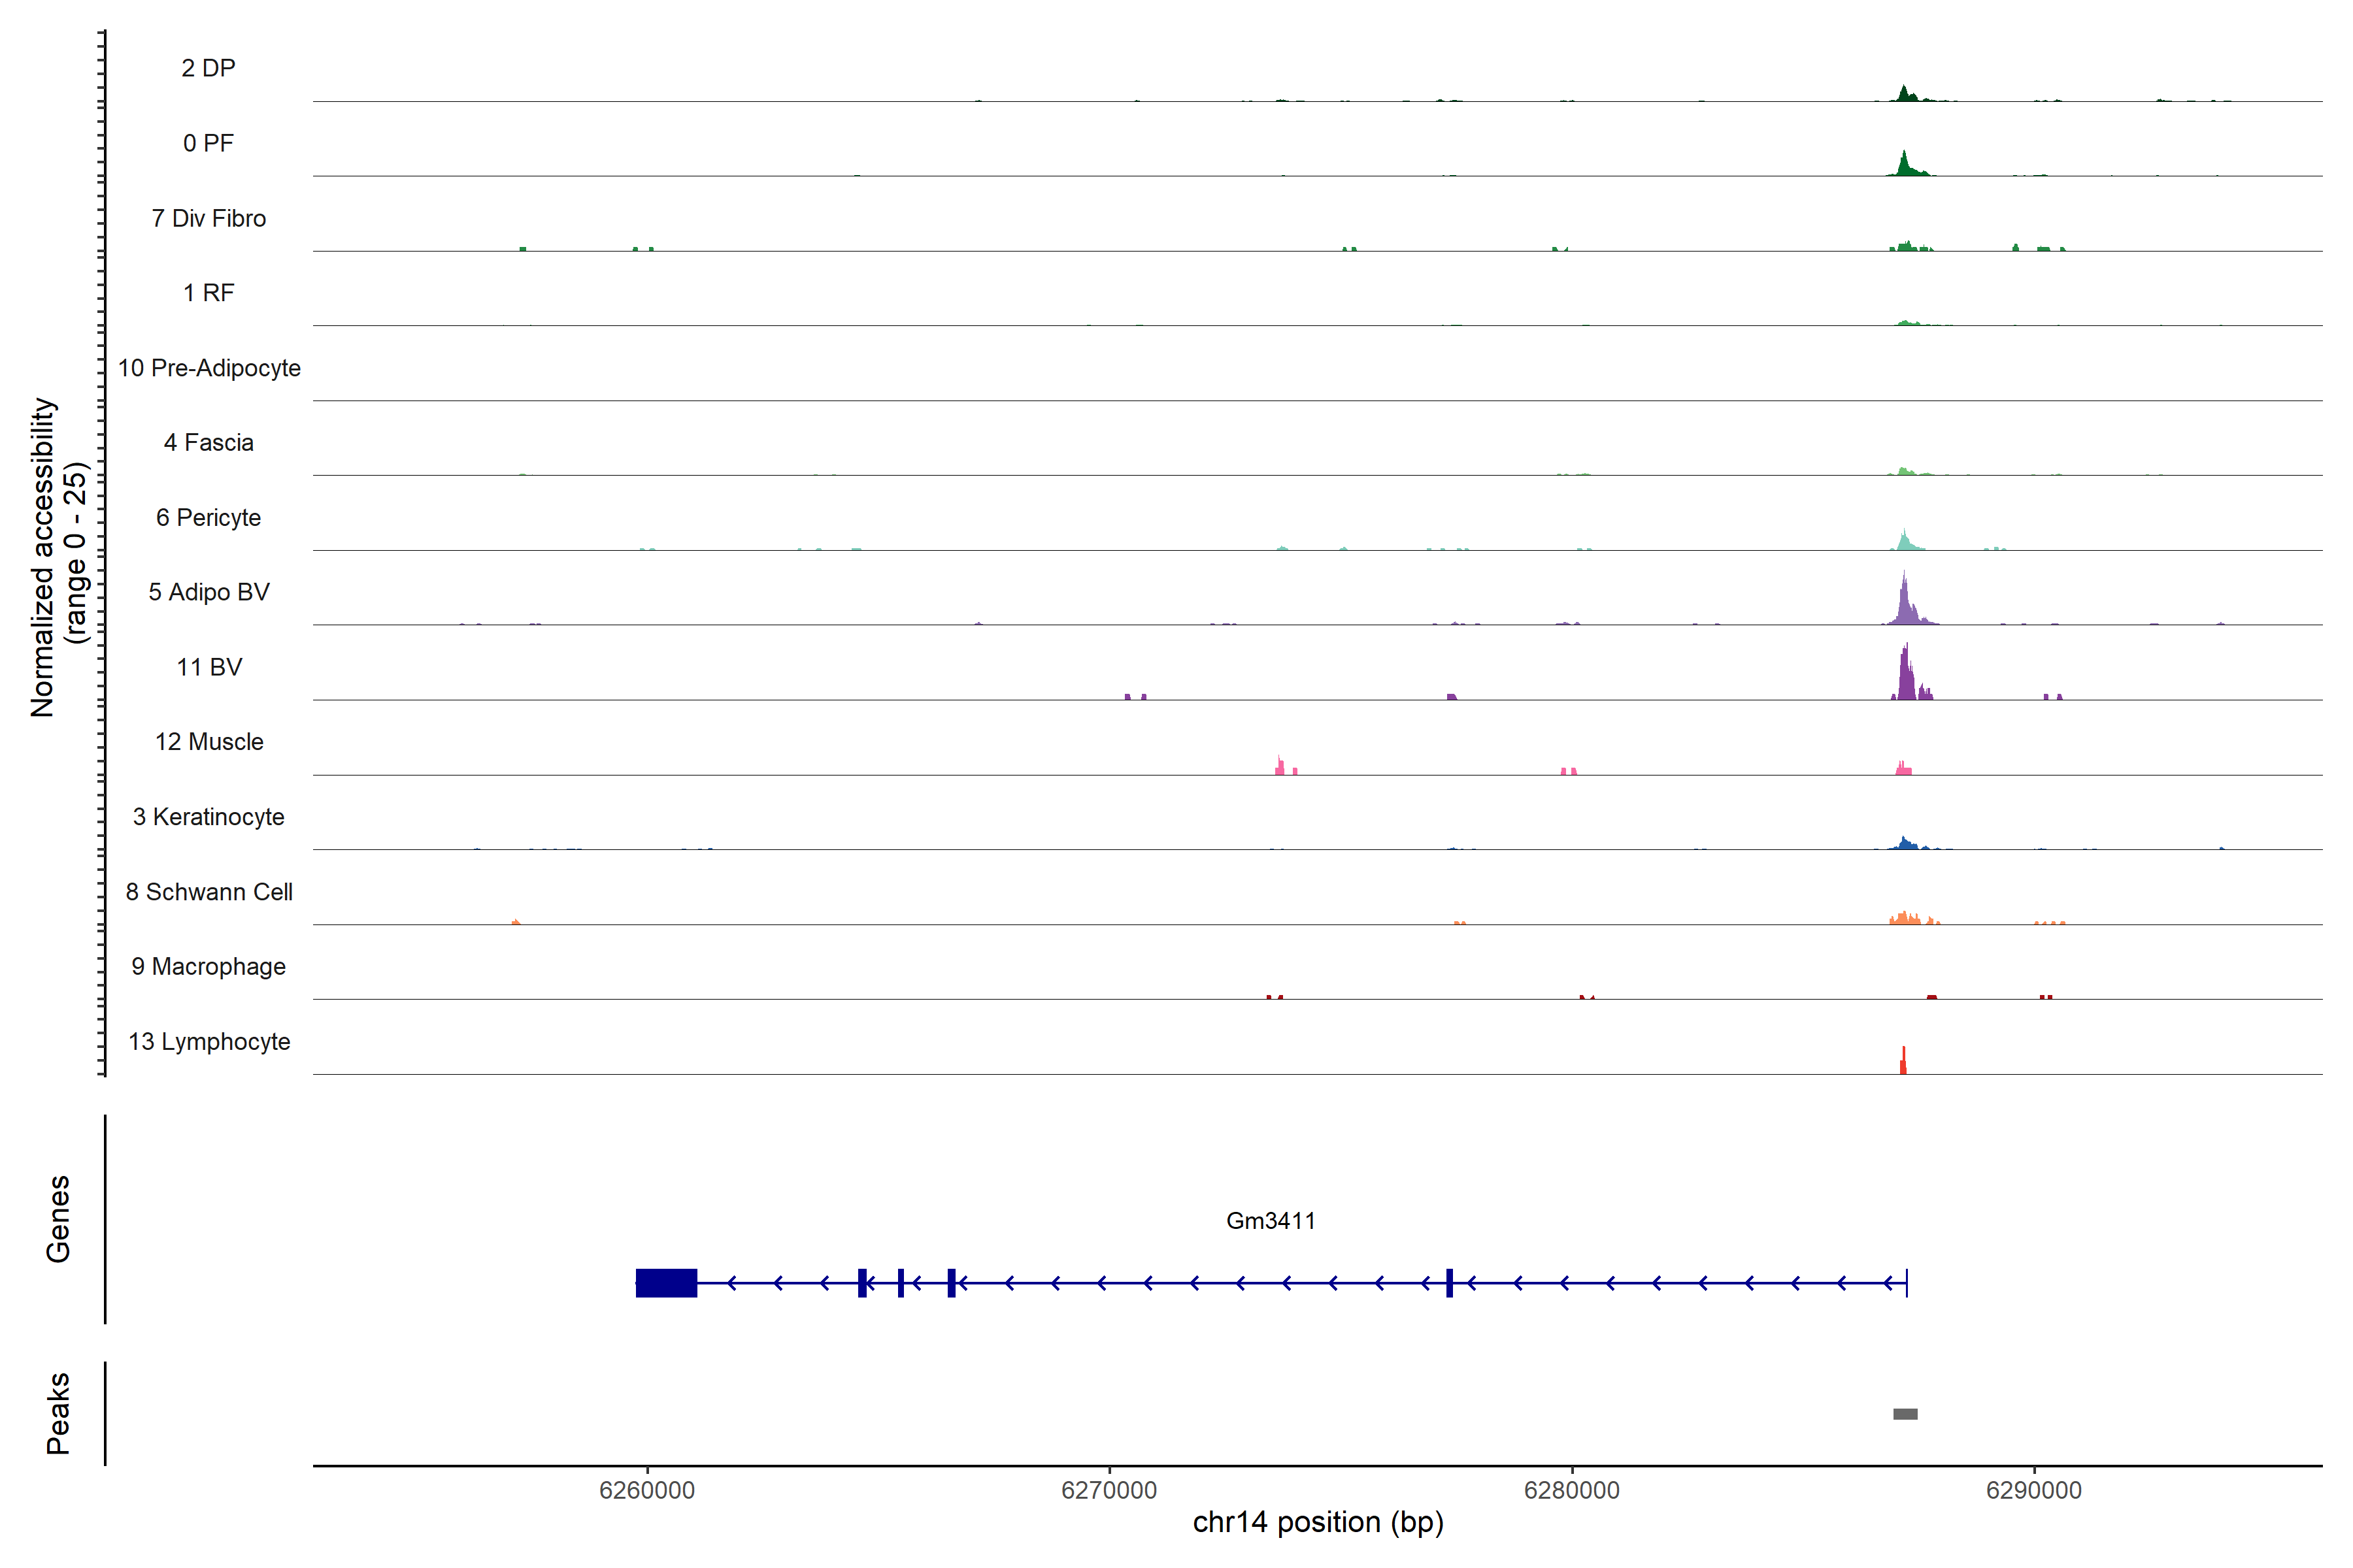
Task: Click the 2 DP track label
Action: [x=208, y=68]
